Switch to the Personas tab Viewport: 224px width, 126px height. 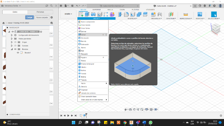tap(40, 12)
